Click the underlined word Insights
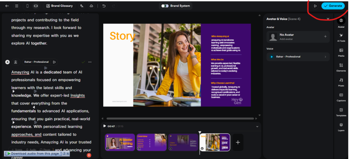 tap(78, 96)
